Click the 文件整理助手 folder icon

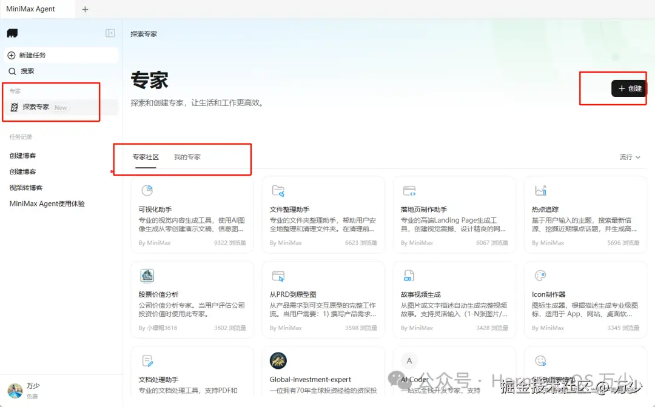[277, 190]
